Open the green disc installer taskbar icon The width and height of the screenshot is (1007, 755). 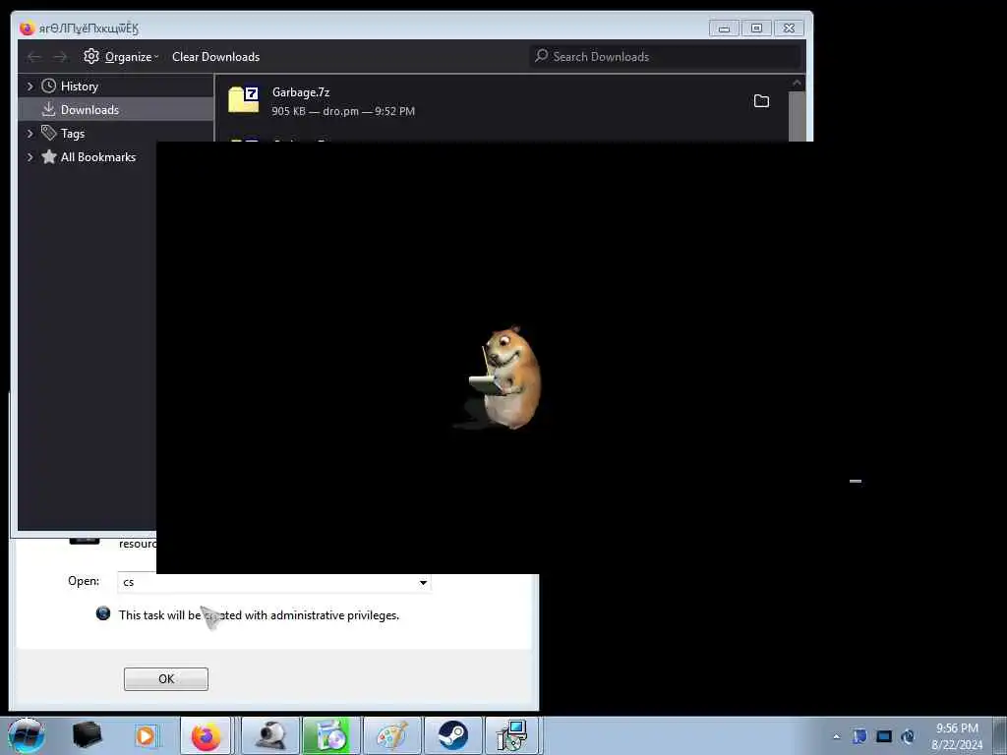pos(330,735)
